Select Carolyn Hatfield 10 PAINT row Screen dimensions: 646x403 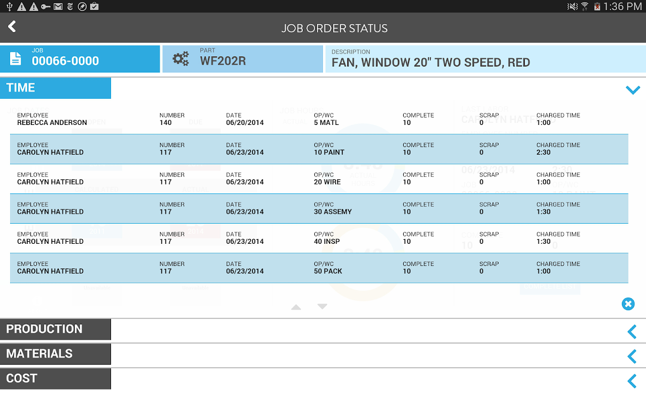319,149
